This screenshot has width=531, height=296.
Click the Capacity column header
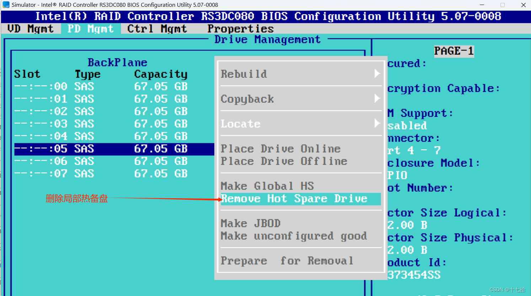(x=161, y=74)
